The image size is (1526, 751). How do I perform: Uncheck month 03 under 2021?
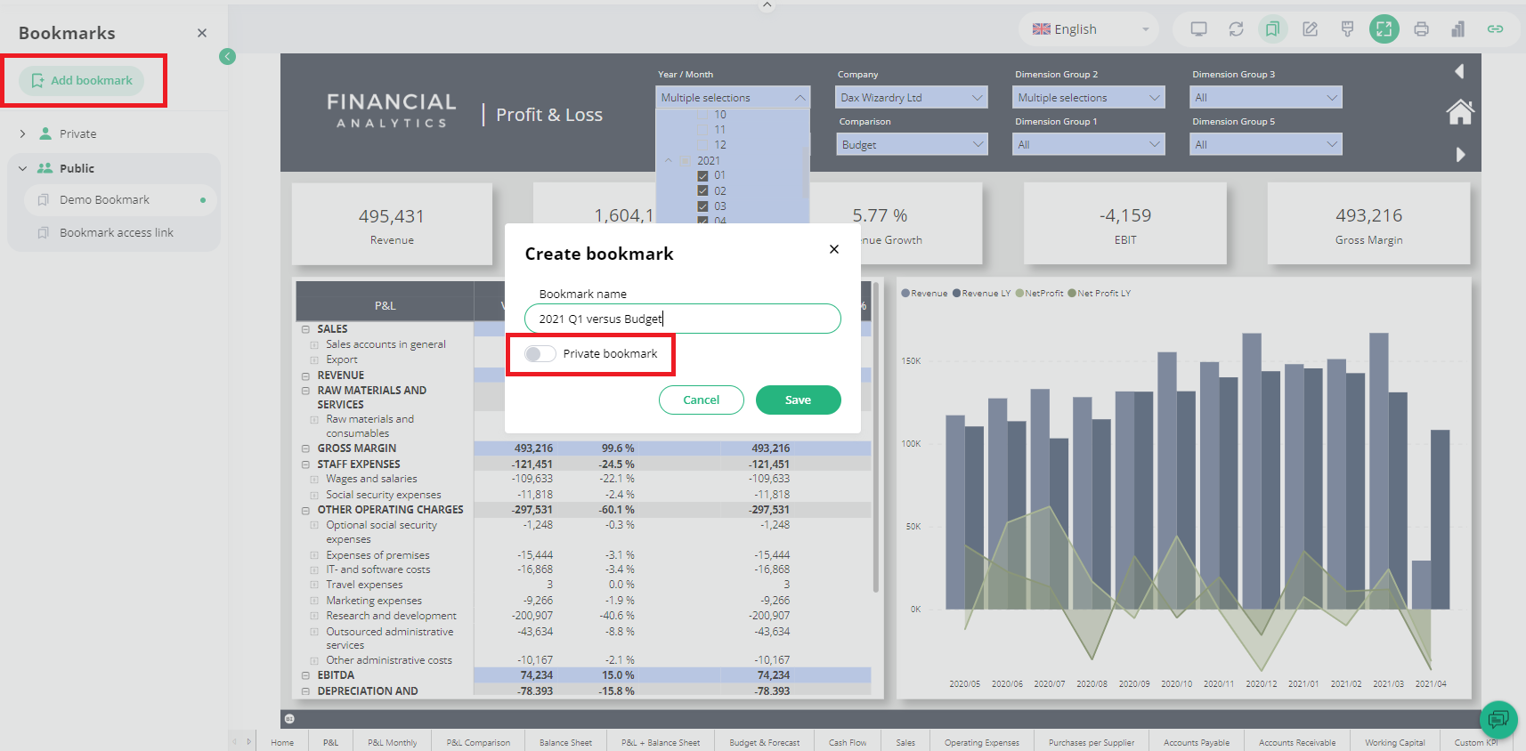703,206
